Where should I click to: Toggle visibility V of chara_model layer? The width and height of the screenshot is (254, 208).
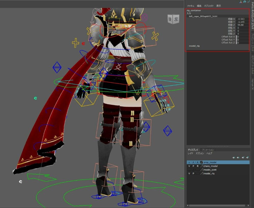[x=189, y=166]
